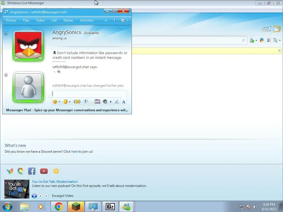Image resolution: width=283 pixels, height=212 pixels.
Task: Open dropdown arrow beside main show-menu icon
Action: coord(280,40)
